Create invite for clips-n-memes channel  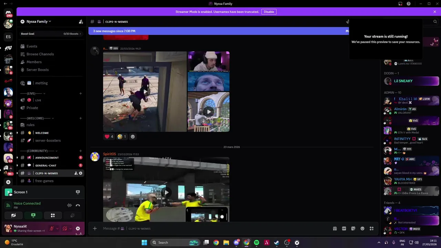click(76, 173)
